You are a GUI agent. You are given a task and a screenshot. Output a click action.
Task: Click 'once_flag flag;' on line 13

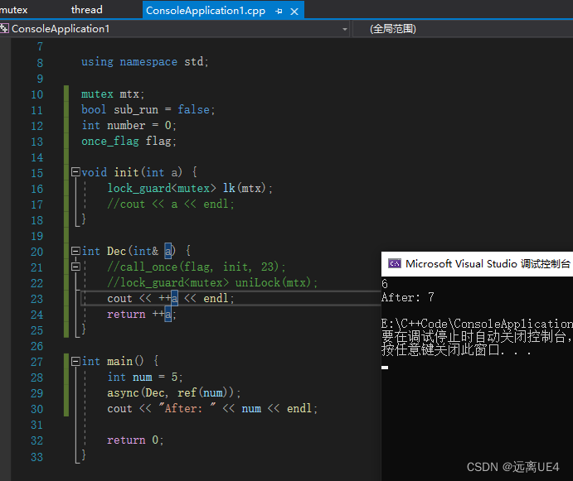129,142
